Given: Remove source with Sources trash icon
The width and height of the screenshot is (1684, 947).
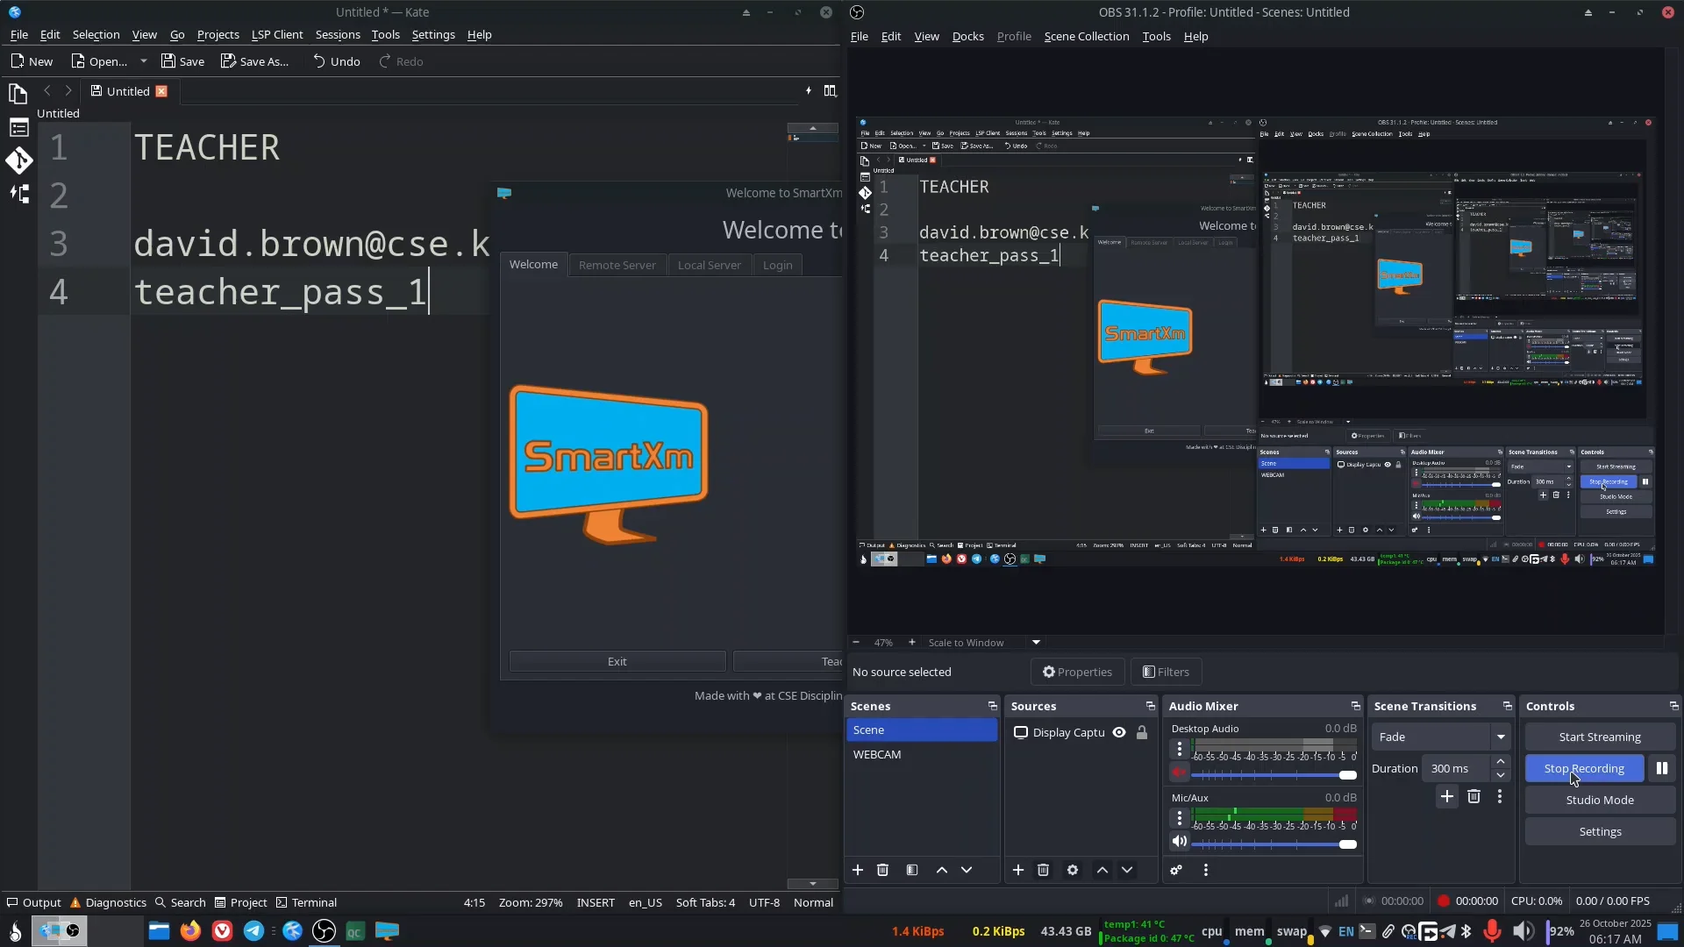Looking at the screenshot, I should click(x=1043, y=870).
